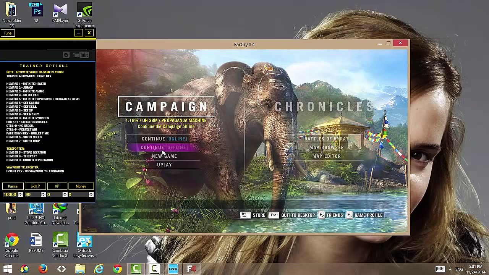The image size is (489, 275).
Task: Switch to the green Camtasia taskbar icon
Action: (136, 269)
